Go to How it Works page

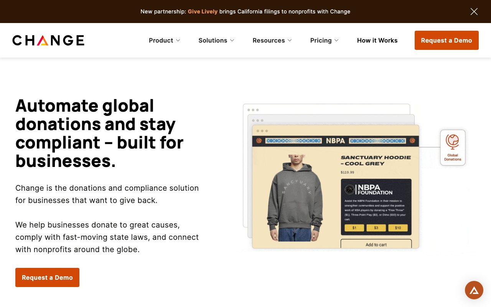[377, 40]
